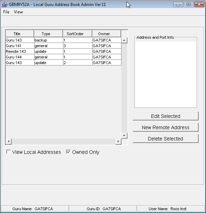The height and width of the screenshot is (213, 206).
Task: Click the Java coffee cup title bar icon
Action: [x=5, y=5]
